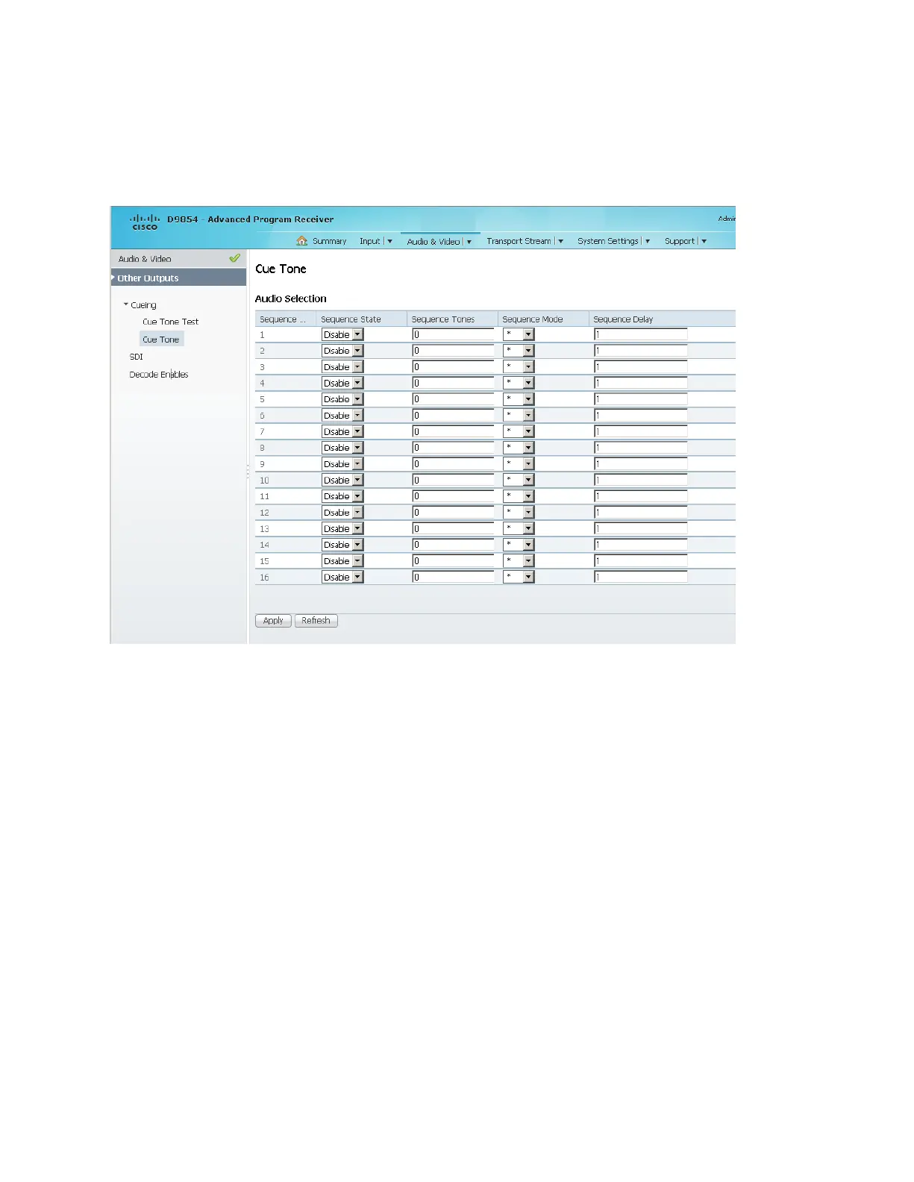Click Sequence Tones field in row 15

click(x=453, y=561)
